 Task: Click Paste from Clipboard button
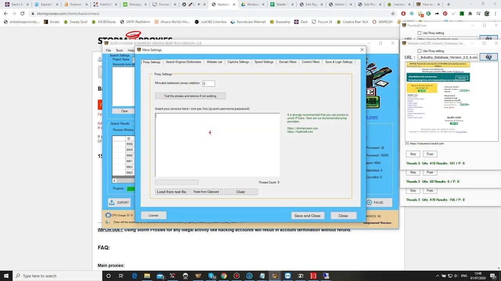point(206,192)
